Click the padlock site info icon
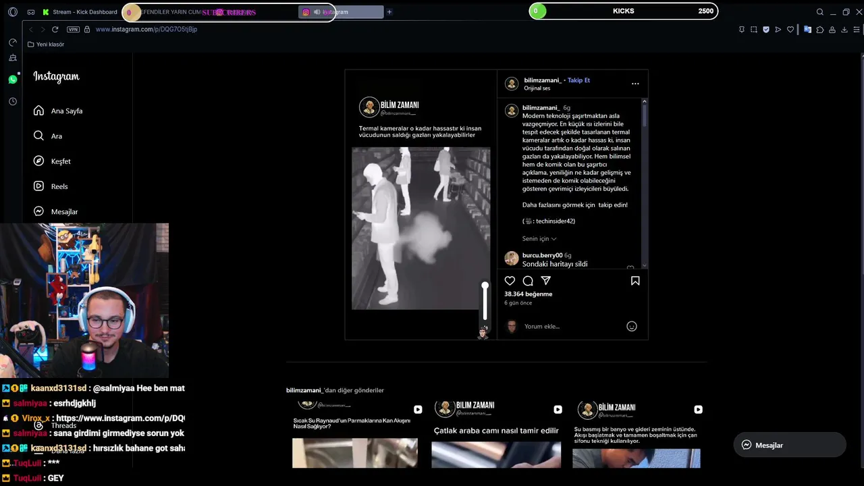Image resolution: width=864 pixels, height=486 pixels. click(88, 30)
